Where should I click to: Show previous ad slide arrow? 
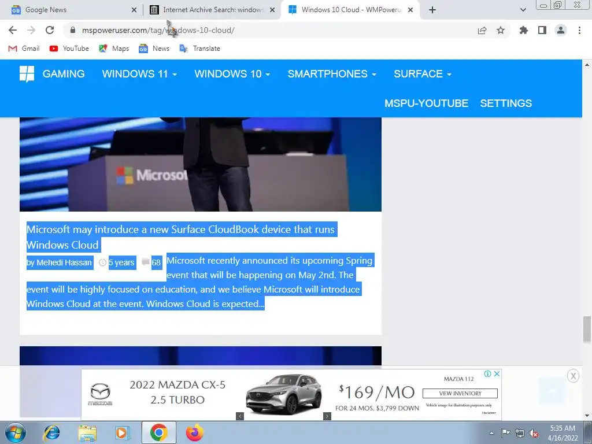240,416
